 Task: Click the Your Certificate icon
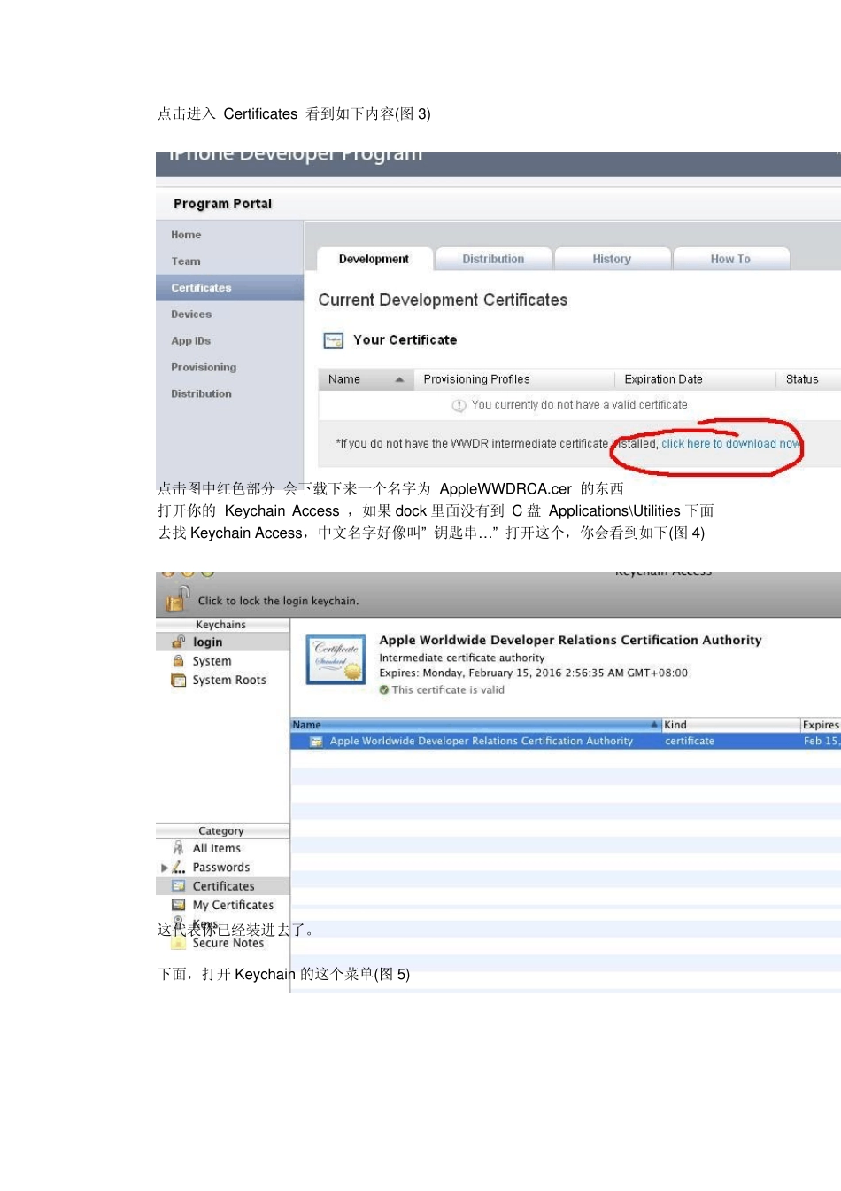coord(334,340)
